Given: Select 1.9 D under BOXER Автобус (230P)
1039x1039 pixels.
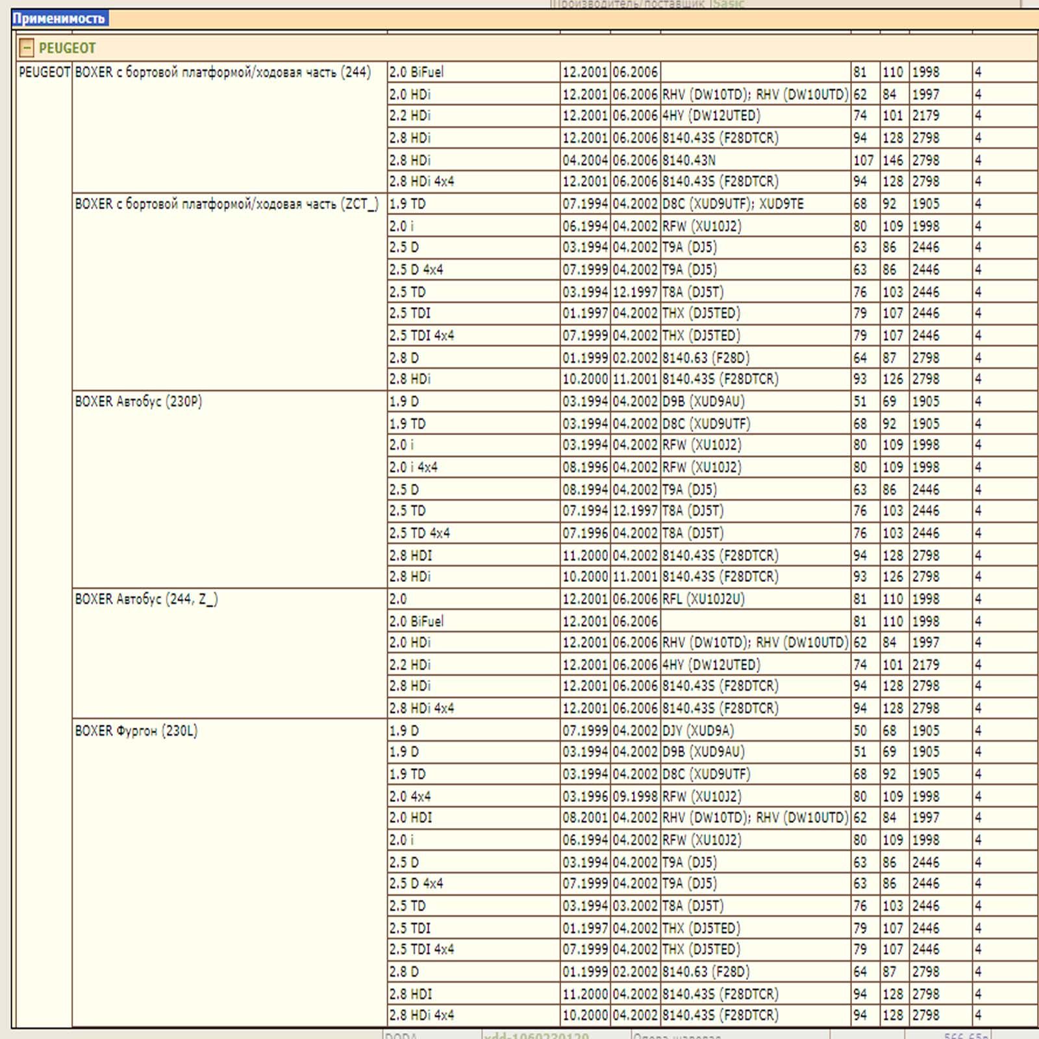Looking at the screenshot, I should [x=473, y=401].
